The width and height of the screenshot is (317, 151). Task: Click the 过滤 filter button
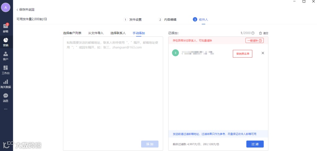[255, 144]
